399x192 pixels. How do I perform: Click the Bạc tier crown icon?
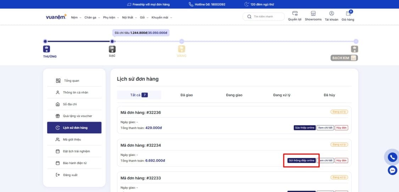pyautogui.click(x=112, y=49)
